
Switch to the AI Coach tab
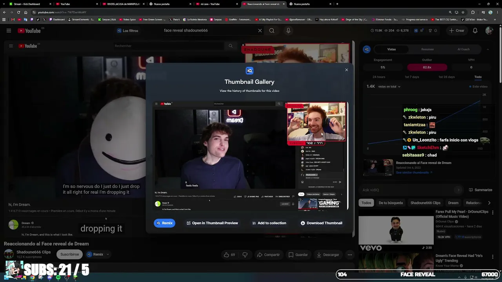coord(463,49)
